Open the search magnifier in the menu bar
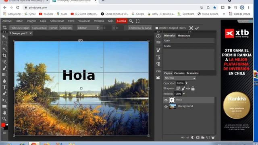The width and height of the screenshot is (258, 145). tap(131, 21)
